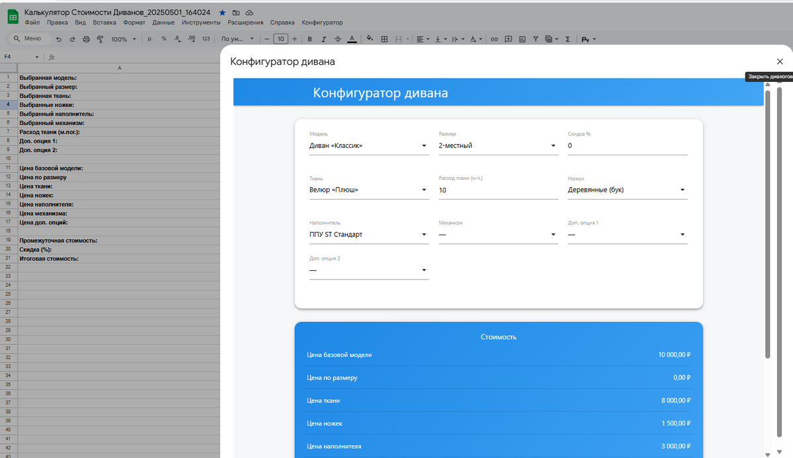Expand the Модель dropdown
The width and height of the screenshot is (793, 458).
click(x=369, y=145)
